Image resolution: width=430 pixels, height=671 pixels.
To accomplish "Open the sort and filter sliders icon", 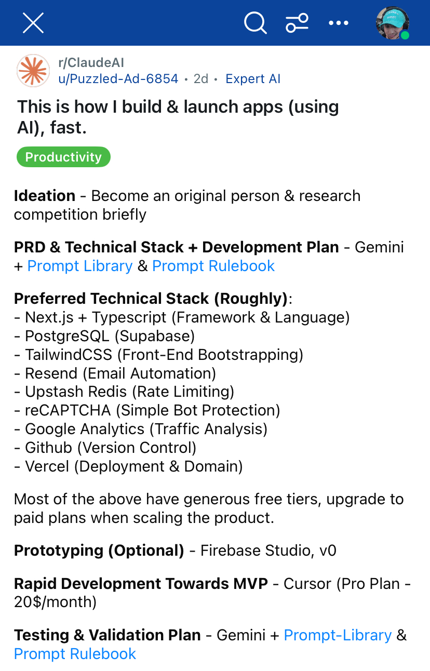I will [297, 23].
